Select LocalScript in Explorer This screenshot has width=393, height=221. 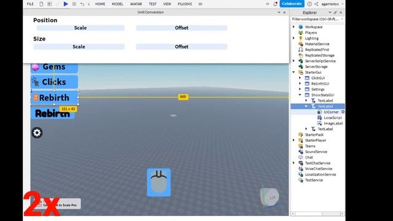coord(332,117)
